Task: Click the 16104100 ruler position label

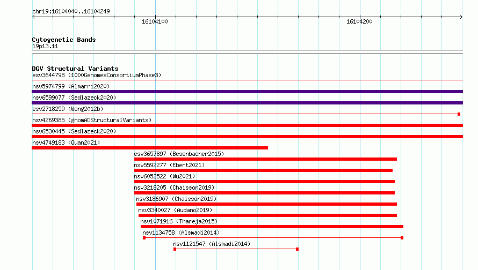Action: click(x=155, y=21)
